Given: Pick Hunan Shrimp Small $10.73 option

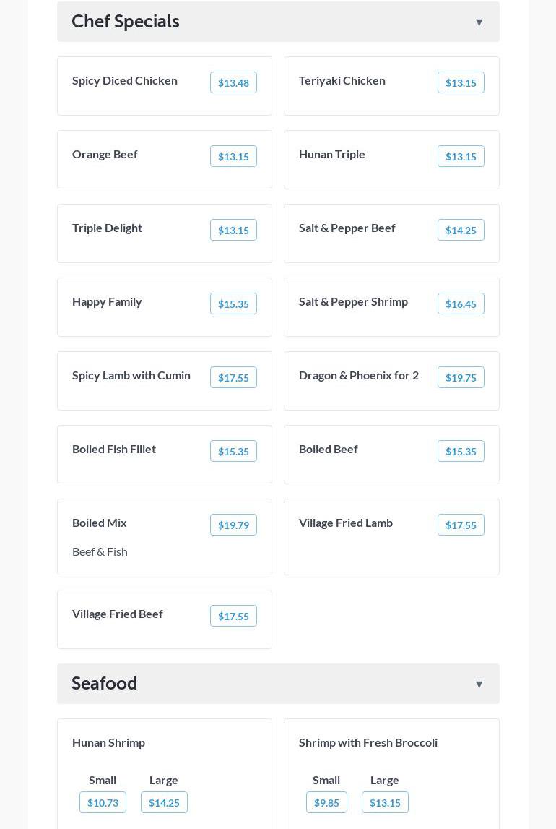Looking at the screenshot, I should (103, 802).
